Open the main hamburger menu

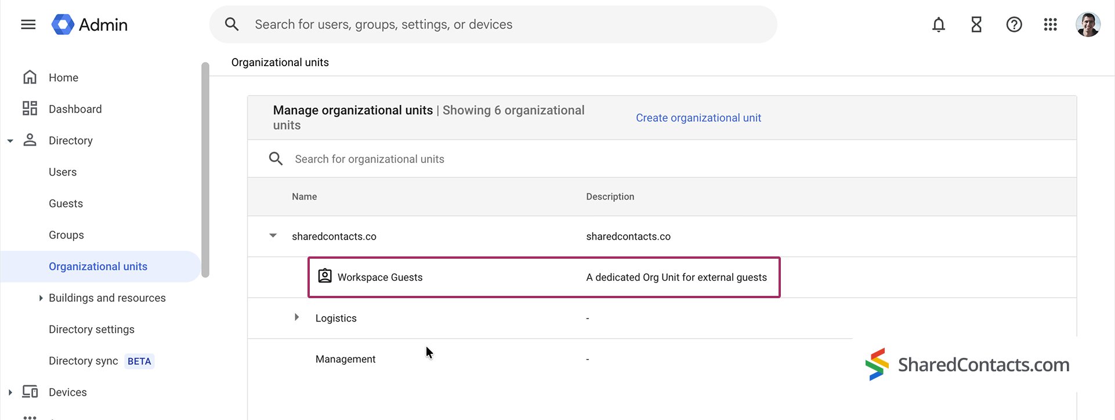tap(28, 24)
